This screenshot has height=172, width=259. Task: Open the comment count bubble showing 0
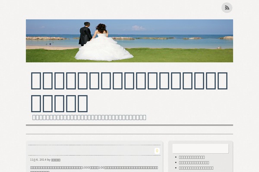[x=157, y=151]
